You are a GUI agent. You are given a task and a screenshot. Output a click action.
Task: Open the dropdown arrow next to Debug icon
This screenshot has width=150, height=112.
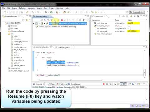pyautogui.click(x=48, y=12)
